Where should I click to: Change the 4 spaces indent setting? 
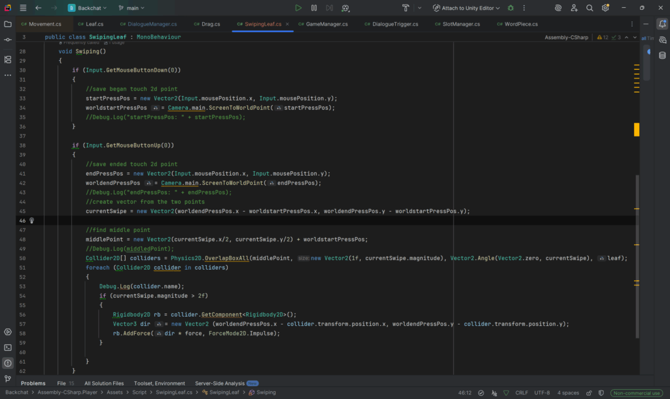tap(568, 393)
